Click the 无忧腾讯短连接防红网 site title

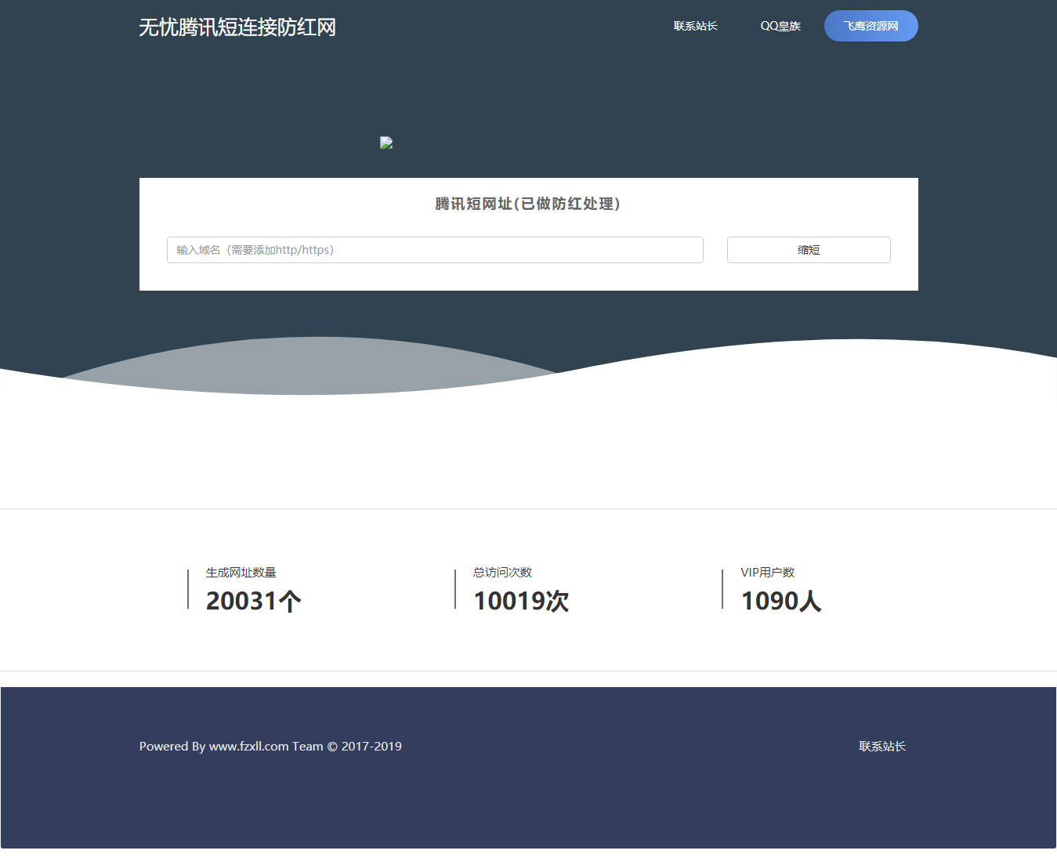pyautogui.click(x=237, y=27)
